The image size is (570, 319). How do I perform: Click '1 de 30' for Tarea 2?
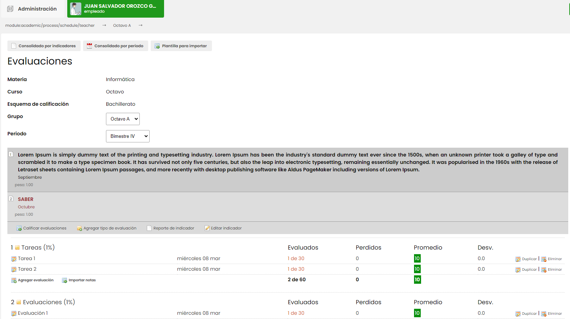click(296, 269)
